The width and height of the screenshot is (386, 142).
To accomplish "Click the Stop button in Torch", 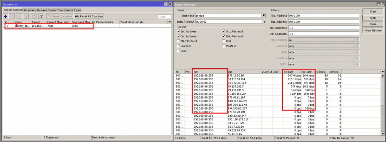I will (x=373, y=18).
